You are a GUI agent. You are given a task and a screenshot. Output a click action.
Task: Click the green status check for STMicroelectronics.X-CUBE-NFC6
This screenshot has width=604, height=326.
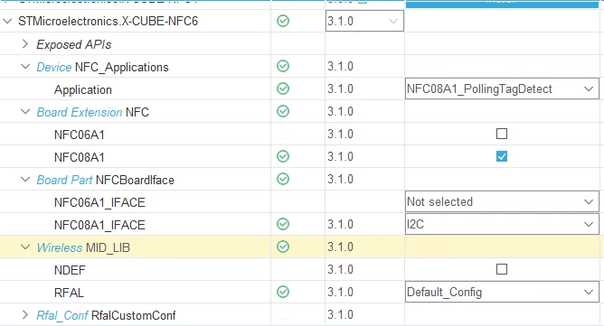coord(283,21)
